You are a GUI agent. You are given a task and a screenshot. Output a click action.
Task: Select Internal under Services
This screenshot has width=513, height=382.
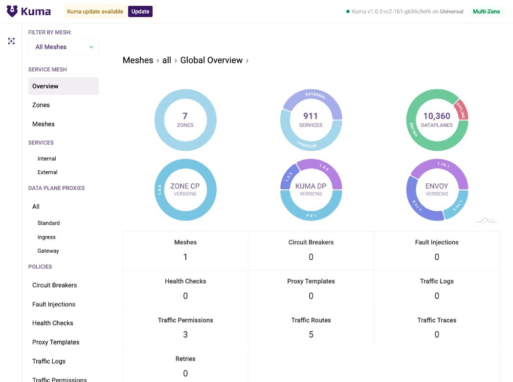47,159
